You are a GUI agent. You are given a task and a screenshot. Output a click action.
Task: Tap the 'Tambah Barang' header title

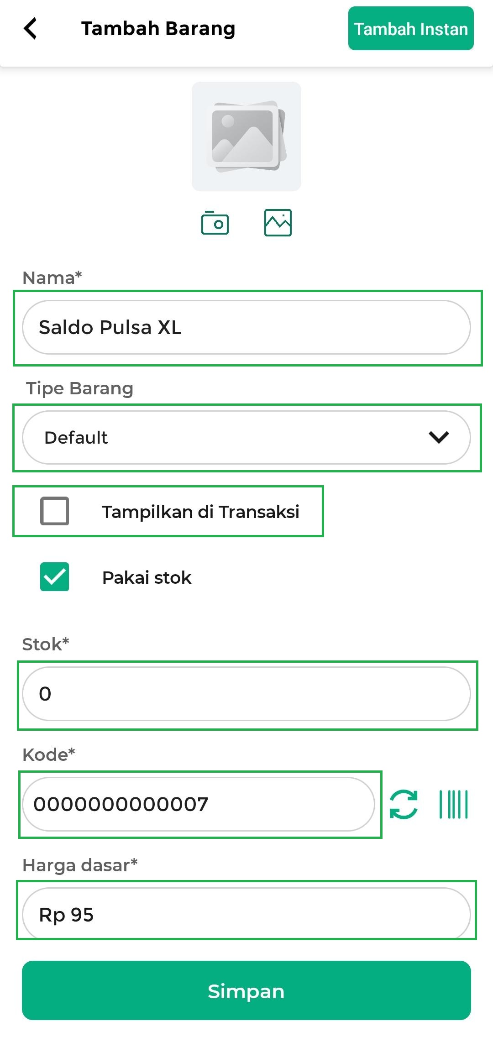158,28
